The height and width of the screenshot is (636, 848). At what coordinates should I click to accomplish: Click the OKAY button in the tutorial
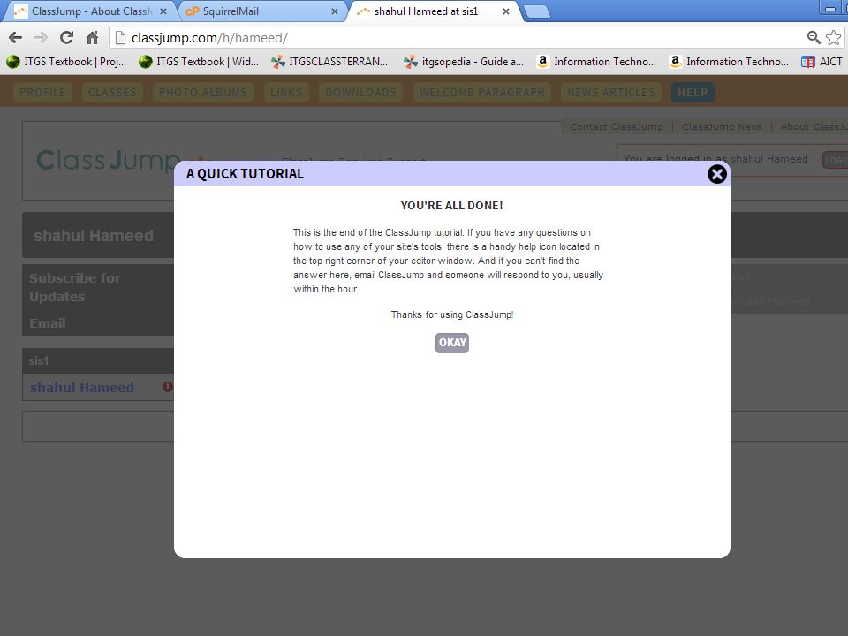pyautogui.click(x=452, y=343)
